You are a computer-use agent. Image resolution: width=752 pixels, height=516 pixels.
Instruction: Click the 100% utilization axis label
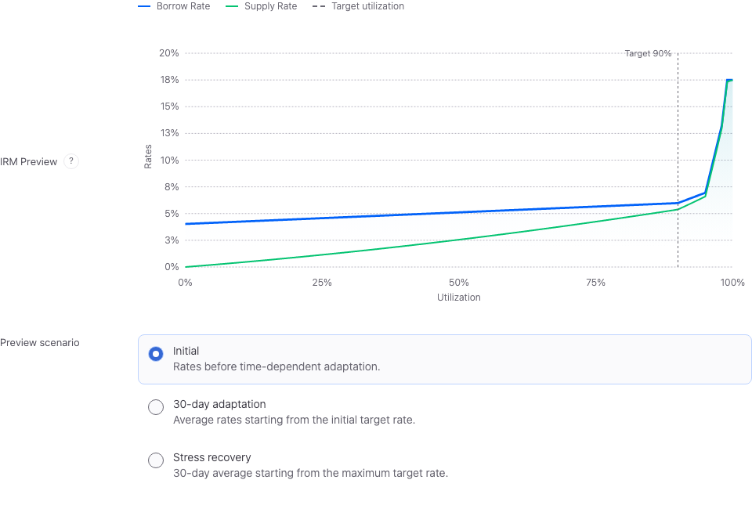click(x=732, y=283)
